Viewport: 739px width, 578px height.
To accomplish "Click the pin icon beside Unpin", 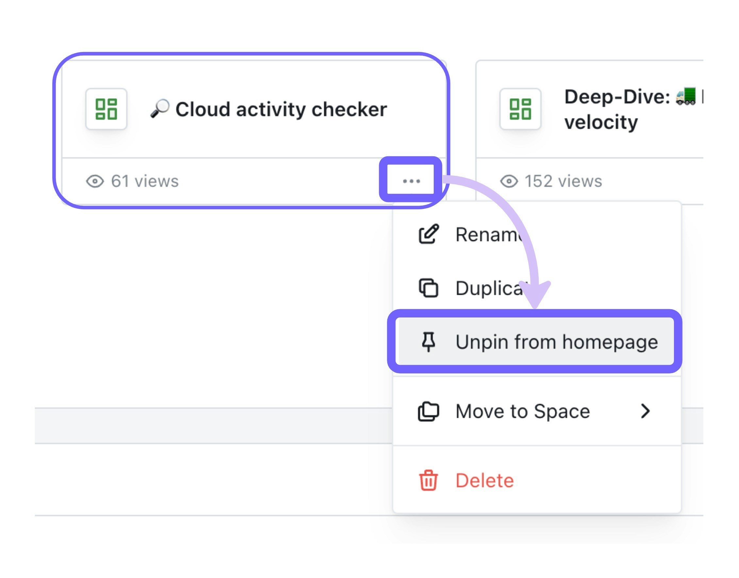I will point(428,341).
